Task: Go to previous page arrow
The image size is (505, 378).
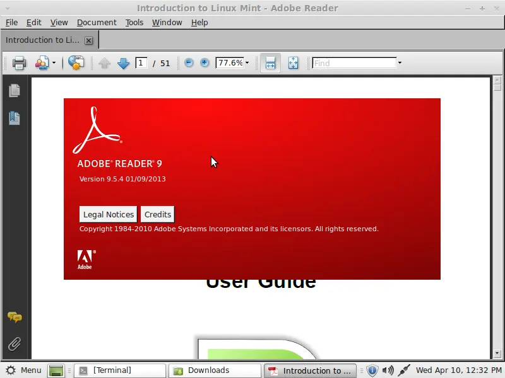Action: pyautogui.click(x=104, y=63)
